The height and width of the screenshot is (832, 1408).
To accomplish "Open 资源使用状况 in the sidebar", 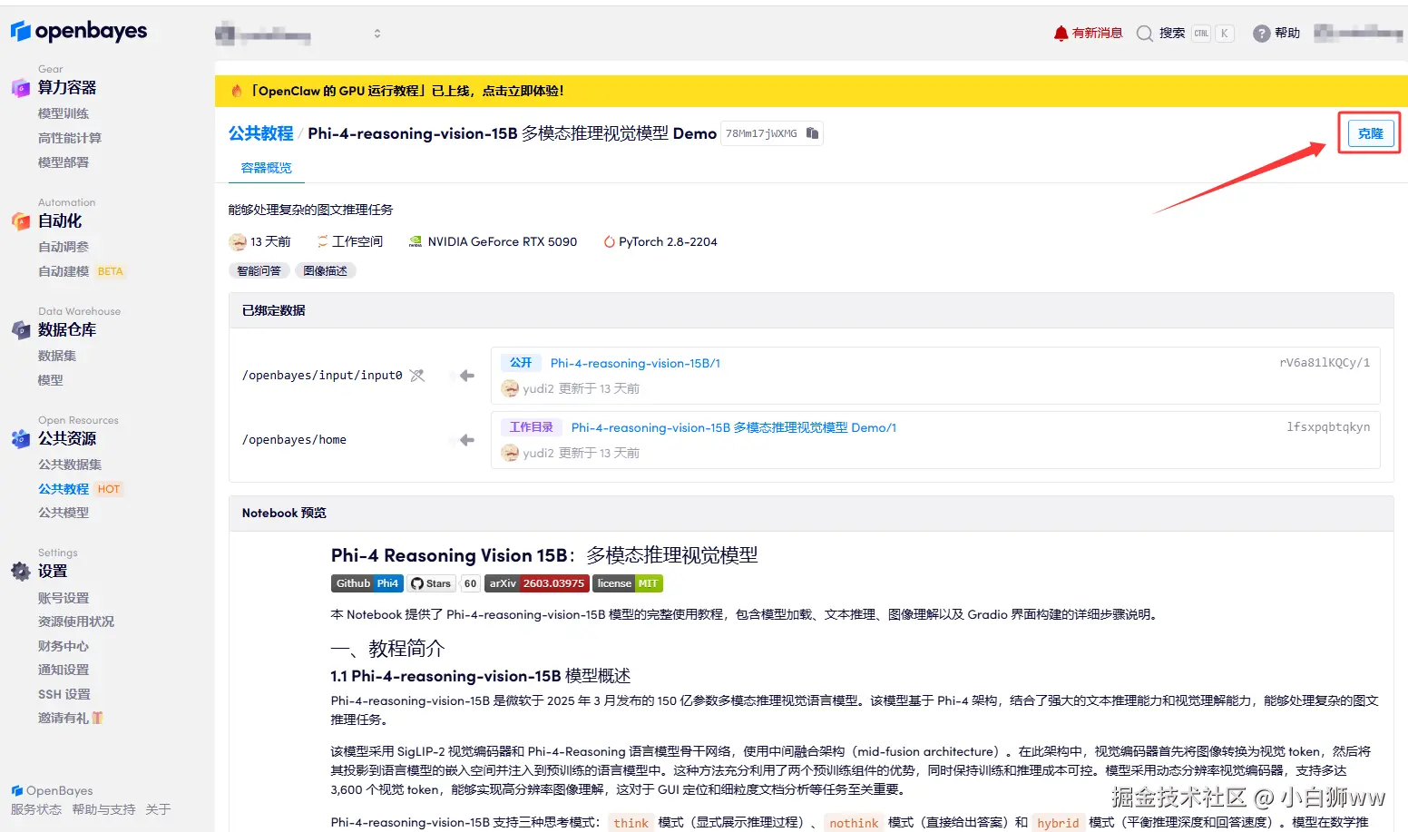I will pos(76,622).
